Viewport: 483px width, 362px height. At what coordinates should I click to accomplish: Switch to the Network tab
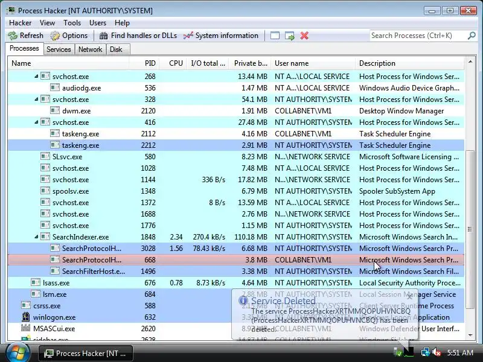coord(90,49)
